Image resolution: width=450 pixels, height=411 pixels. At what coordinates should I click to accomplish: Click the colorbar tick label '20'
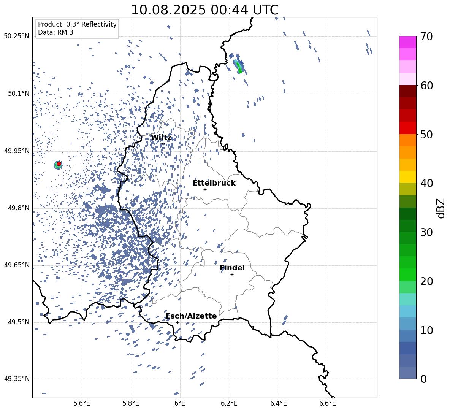click(x=426, y=281)
